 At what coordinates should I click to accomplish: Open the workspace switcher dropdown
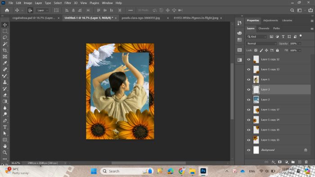pyautogui.click(x=301, y=10)
